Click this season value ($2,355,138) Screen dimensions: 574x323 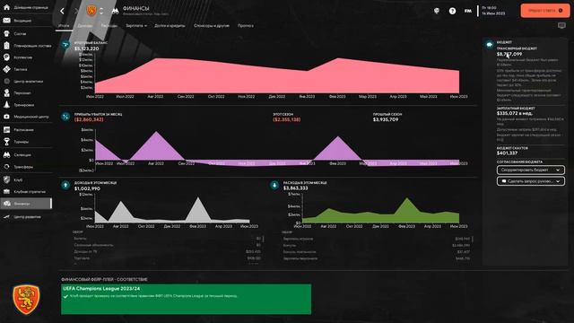tap(287, 119)
